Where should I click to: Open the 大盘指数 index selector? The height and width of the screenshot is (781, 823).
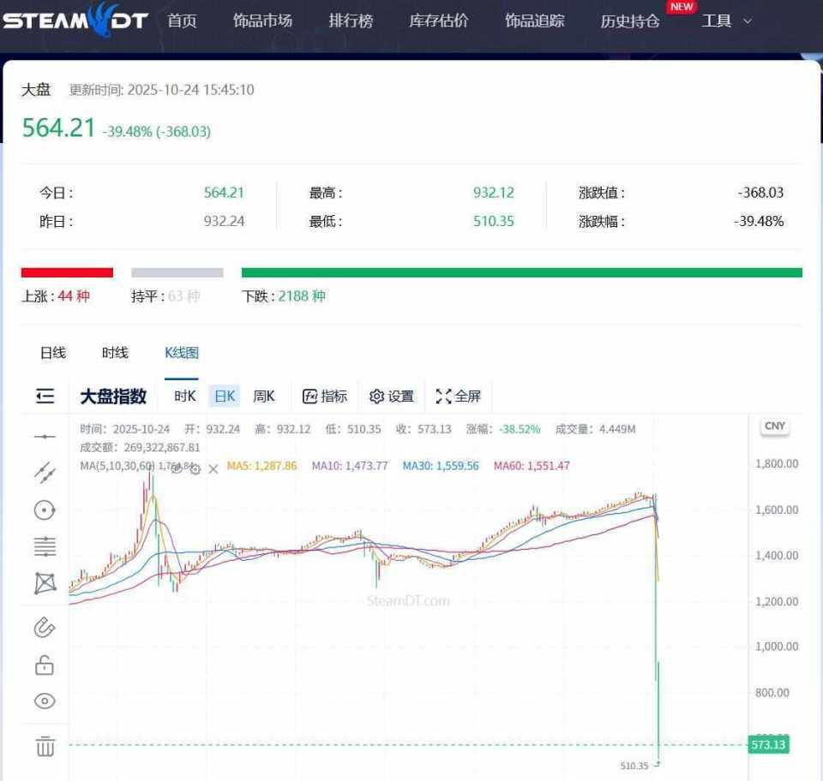[112, 396]
